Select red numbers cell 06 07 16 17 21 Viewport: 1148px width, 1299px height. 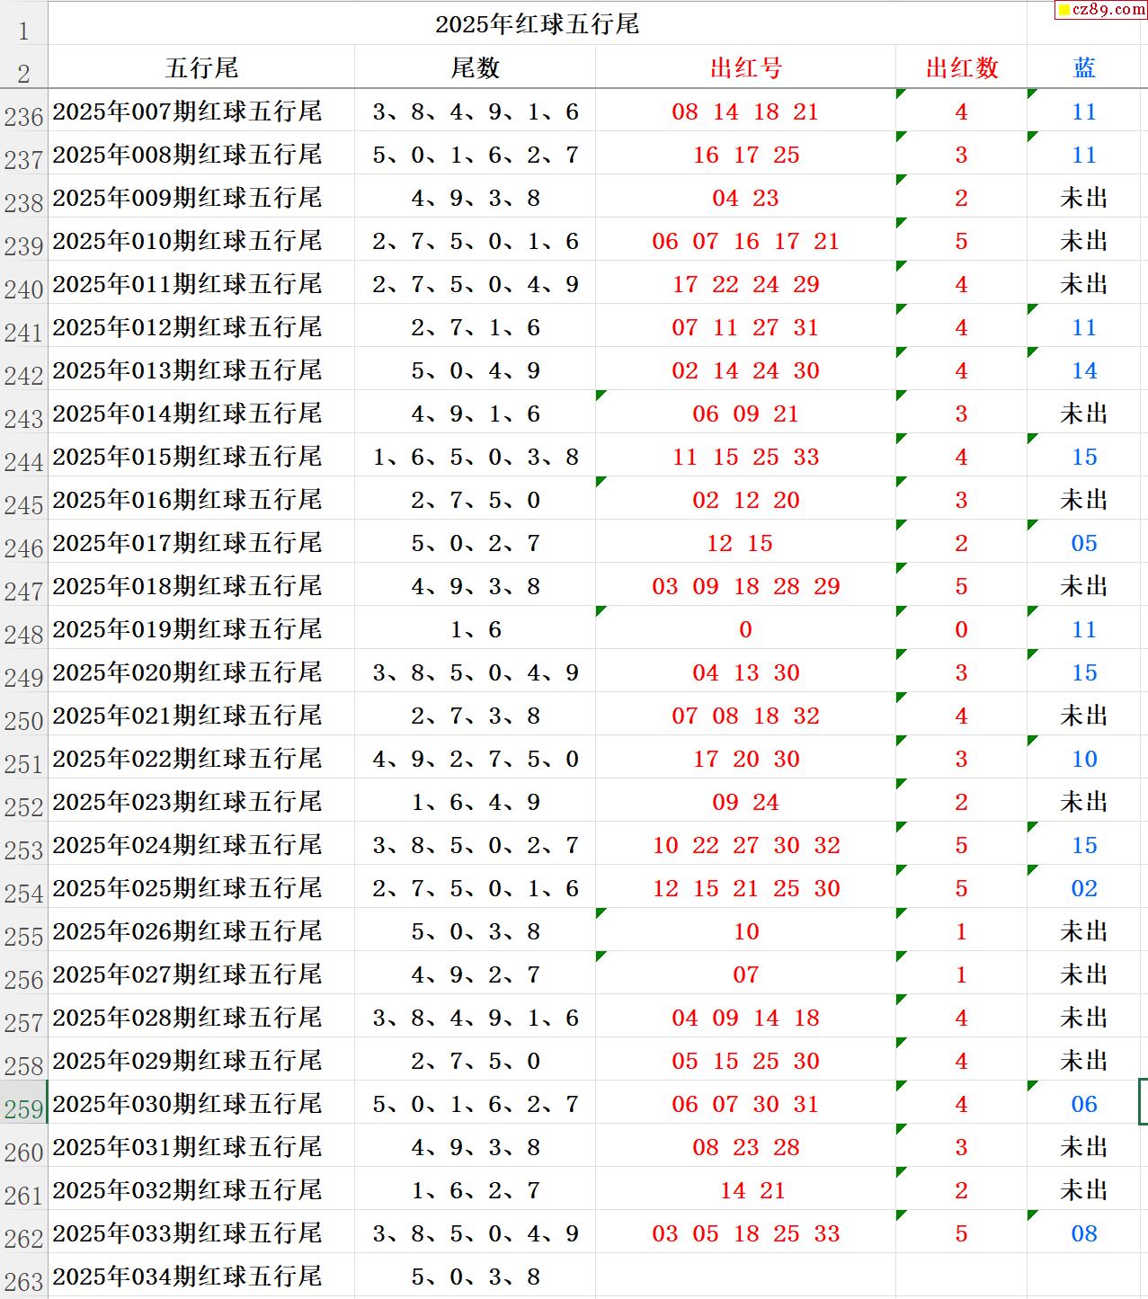point(745,240)
